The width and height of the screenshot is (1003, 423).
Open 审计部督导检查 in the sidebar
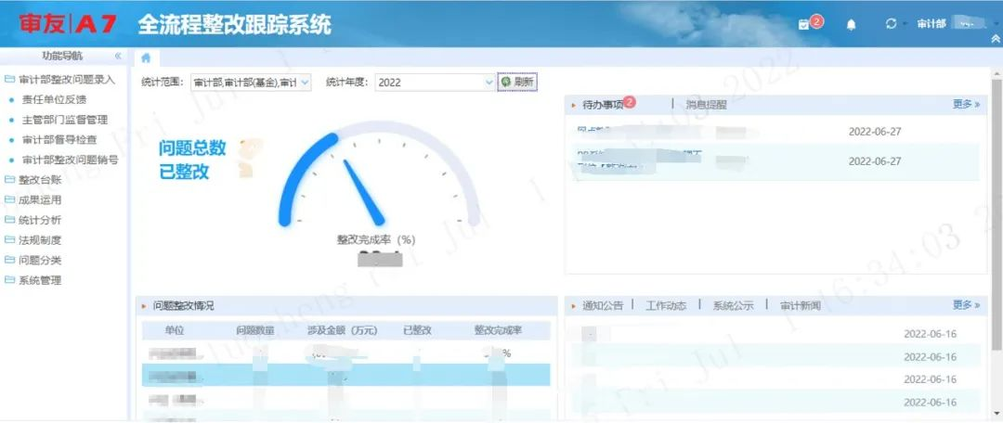(59, 139)
